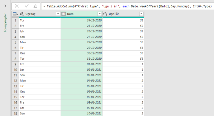Click date cell 27-12-2020

[x=82, y=37]
